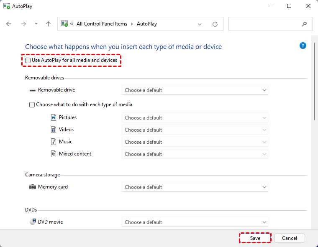Viewport: 318px width, 247px height.
Task: Enable Use AutoPlay for all media and devices
Action: [x=28, y=60]
